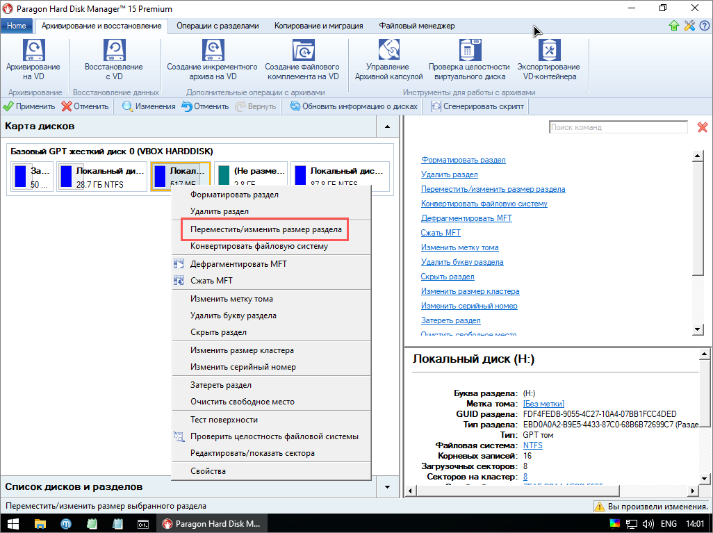Select Очистить свободное место menu item
The image size is (713, 533).
click(x=272, y=402)
